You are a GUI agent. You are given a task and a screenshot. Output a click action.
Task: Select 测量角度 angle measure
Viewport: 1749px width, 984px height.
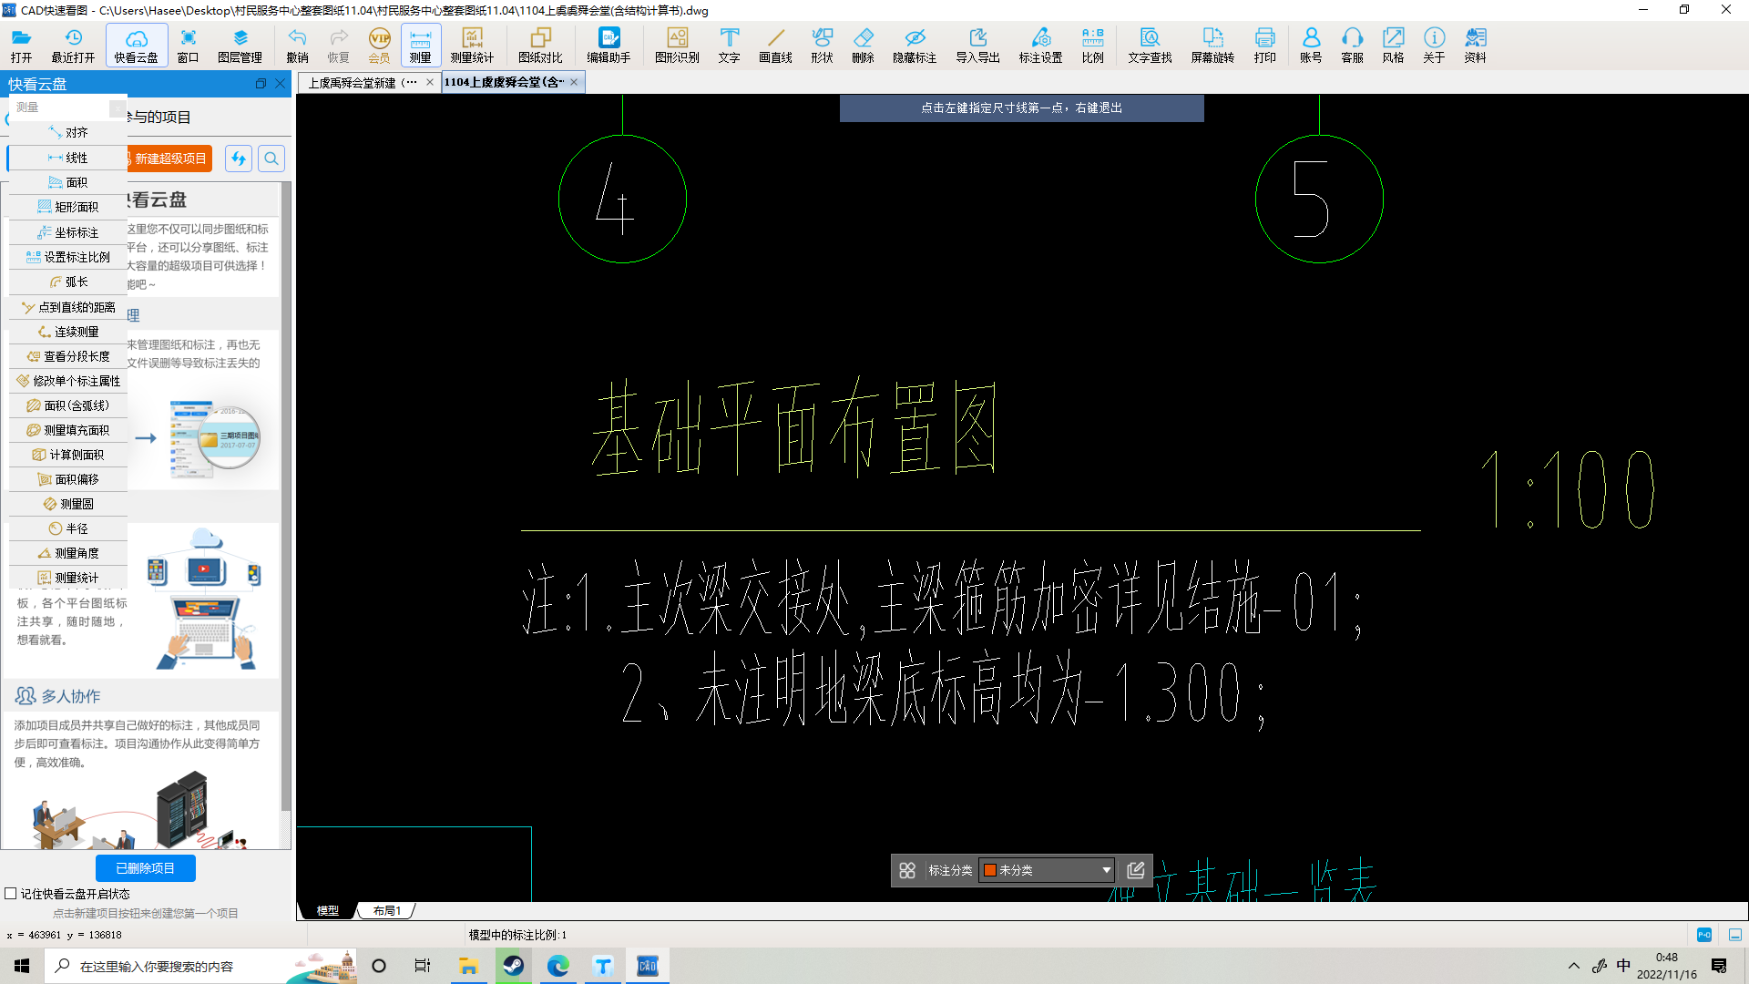pyautogui.click(x=68, y=553)
